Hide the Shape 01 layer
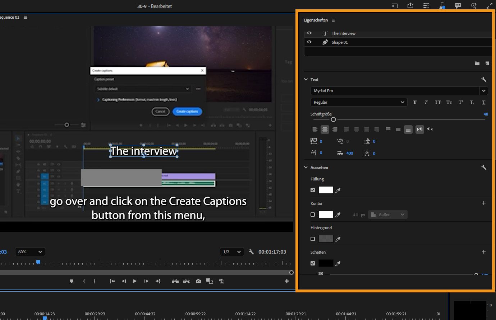496x320 pixels. point(309,42)
